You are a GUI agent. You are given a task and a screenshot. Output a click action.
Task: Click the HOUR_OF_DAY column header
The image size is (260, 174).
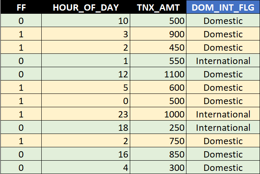pos(86,7)
